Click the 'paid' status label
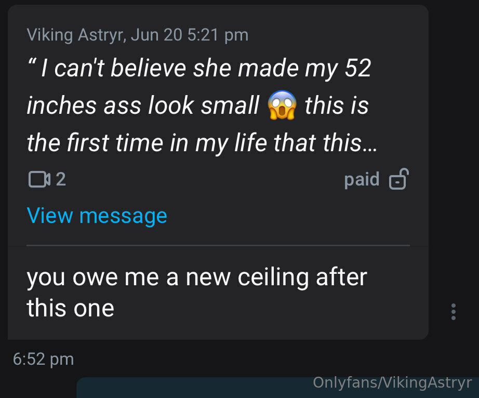 coord(362,179)
